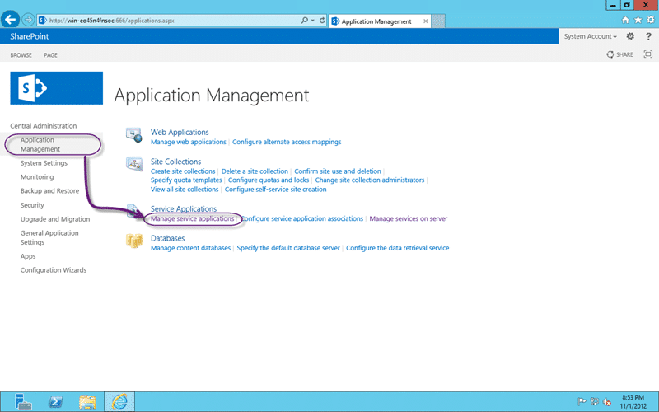The height and width of the screenshot is (412, 659).
Task: Click the Action Center flag tray icon
Action: 582,401
